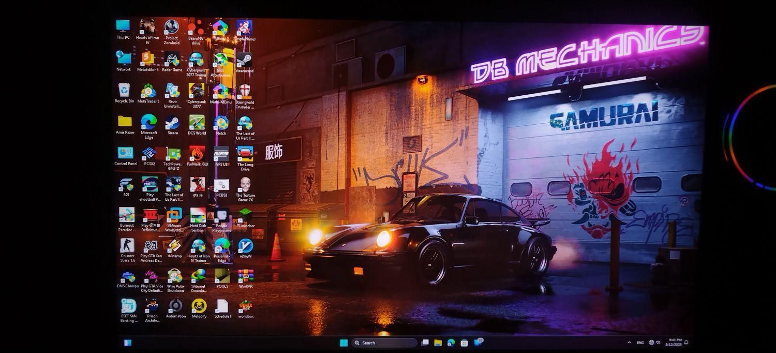Image resolution: width=776 pixels, height=353 pixels.
Task: Click the Hard Disk Sentinel icon
Action: [x=198, y=220]
